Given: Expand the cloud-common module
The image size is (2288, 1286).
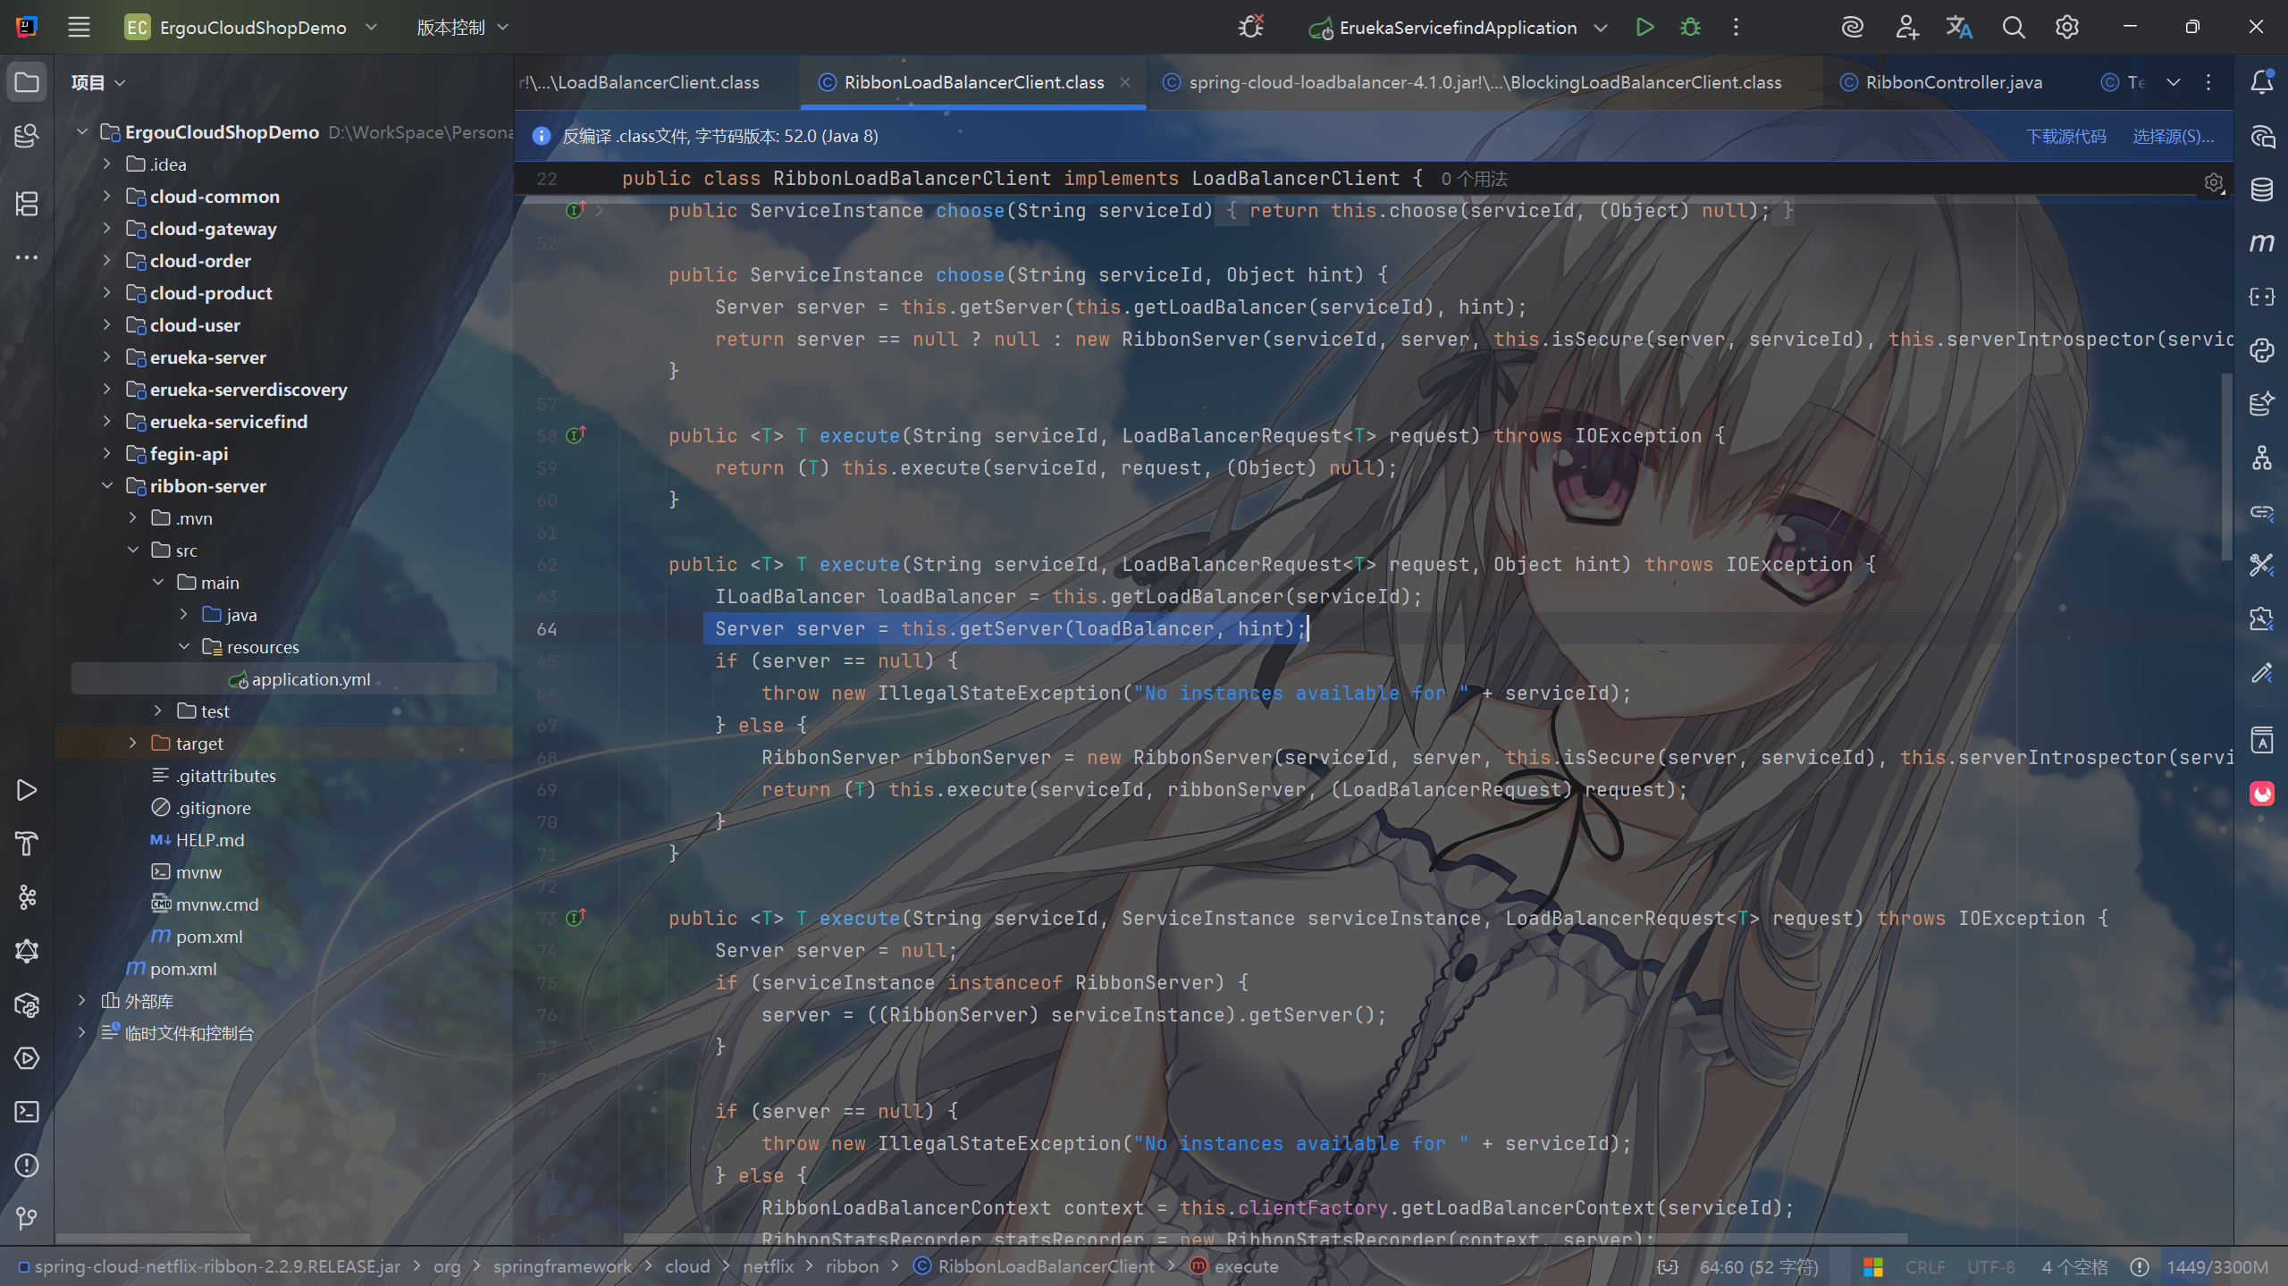Looking at the screenshot, I should 107,196.
